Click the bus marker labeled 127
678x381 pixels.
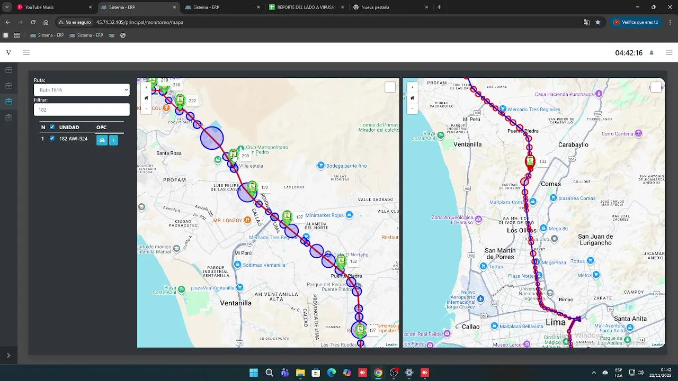pos(360,330)
